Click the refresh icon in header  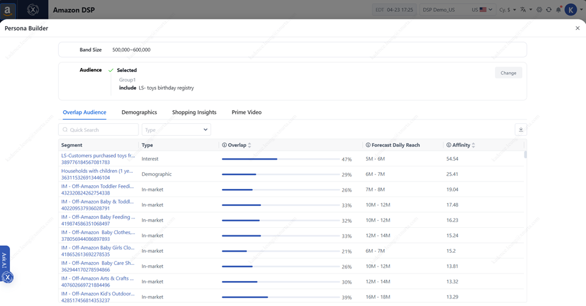549,10
